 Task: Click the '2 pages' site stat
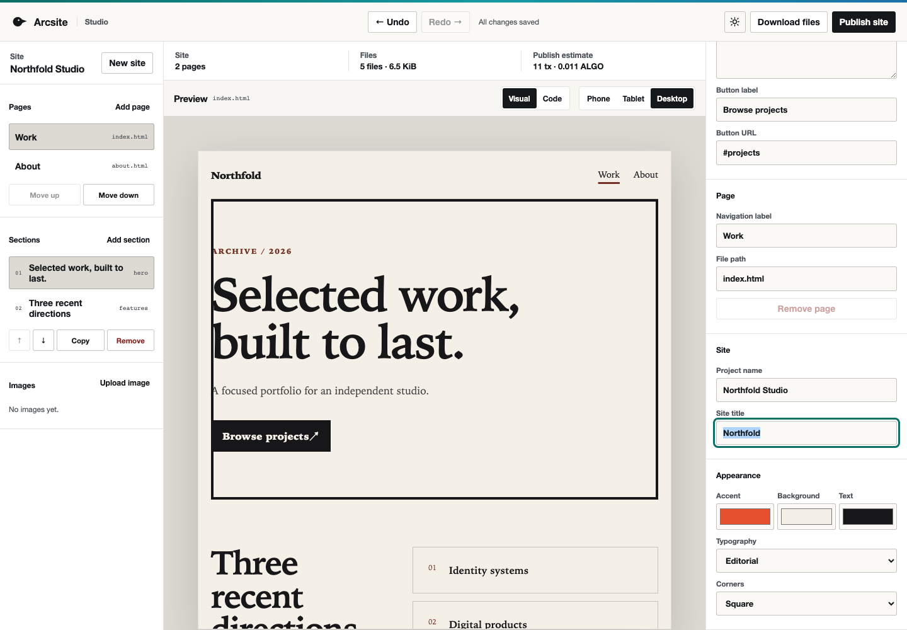pos(190,66)
